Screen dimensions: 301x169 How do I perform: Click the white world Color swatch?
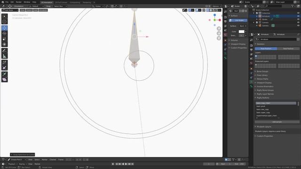tap(241, 31)
